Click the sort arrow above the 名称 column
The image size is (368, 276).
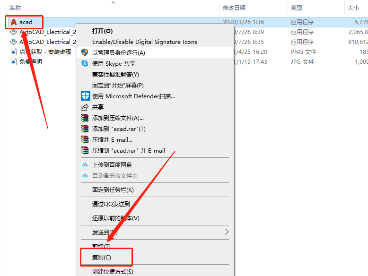coord(114,3)
